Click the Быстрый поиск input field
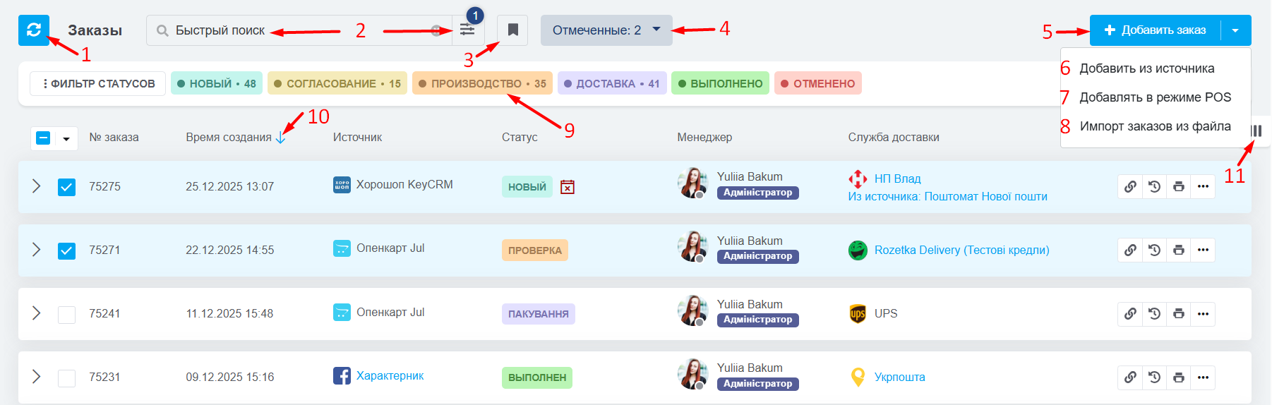The height and width of the screenshot is (405, 1272). [299, 30]
